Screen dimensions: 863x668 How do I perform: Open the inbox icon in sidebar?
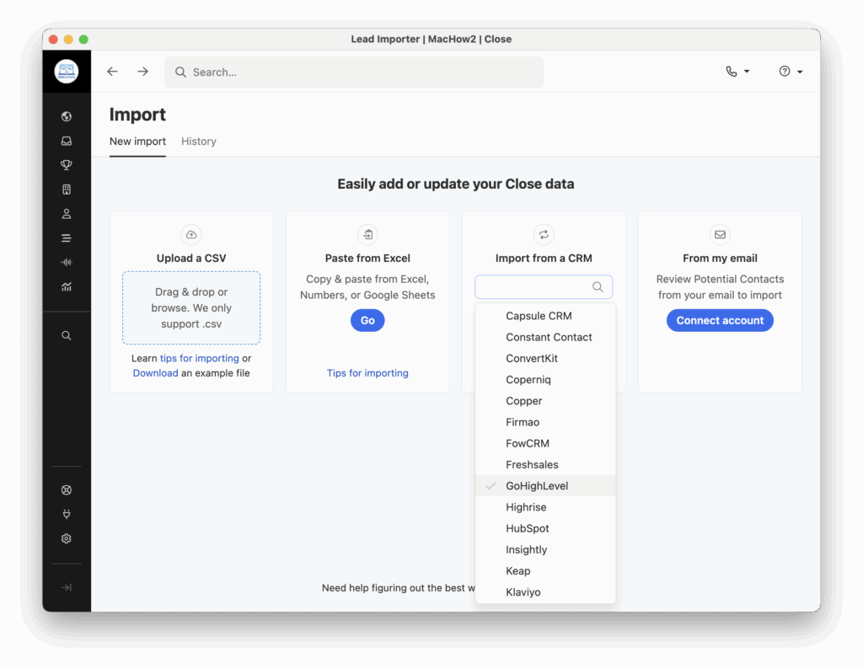[x=67, y=141]
